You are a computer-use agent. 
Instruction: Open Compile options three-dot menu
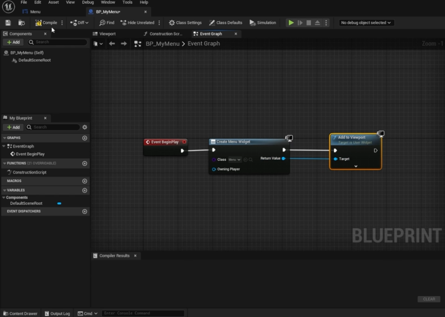click(x=62, y=23)
